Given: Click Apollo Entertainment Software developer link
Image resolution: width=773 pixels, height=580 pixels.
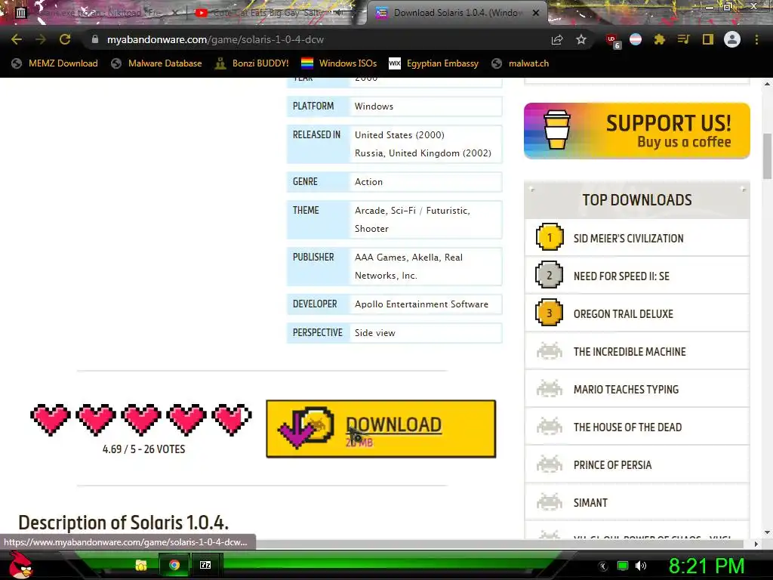Looking at the screenshot, I should [421, 304].
